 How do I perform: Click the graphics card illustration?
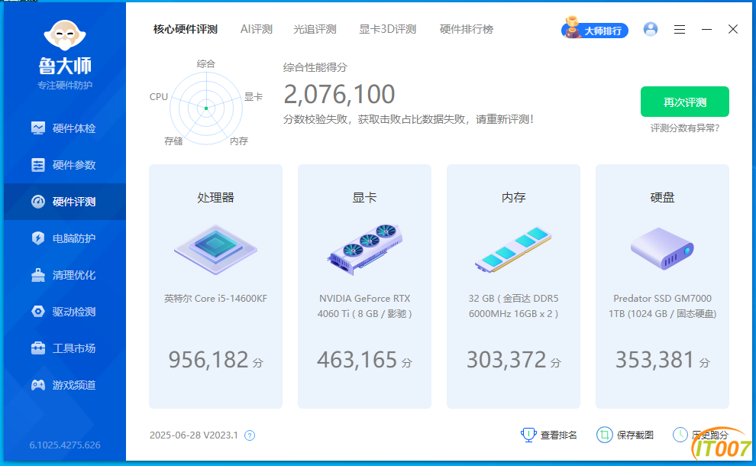tap(364, 249)
